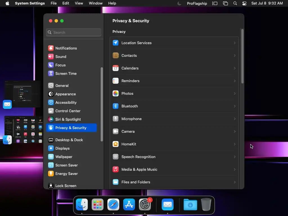Expand HomeKit row chevron
The height and width of the screenshot is (216, 288).
coord(235,144)
